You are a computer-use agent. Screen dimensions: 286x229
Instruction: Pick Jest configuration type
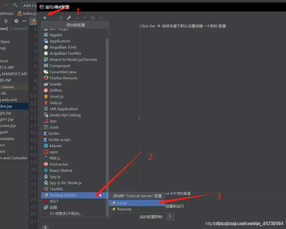[x=74, y=121]
